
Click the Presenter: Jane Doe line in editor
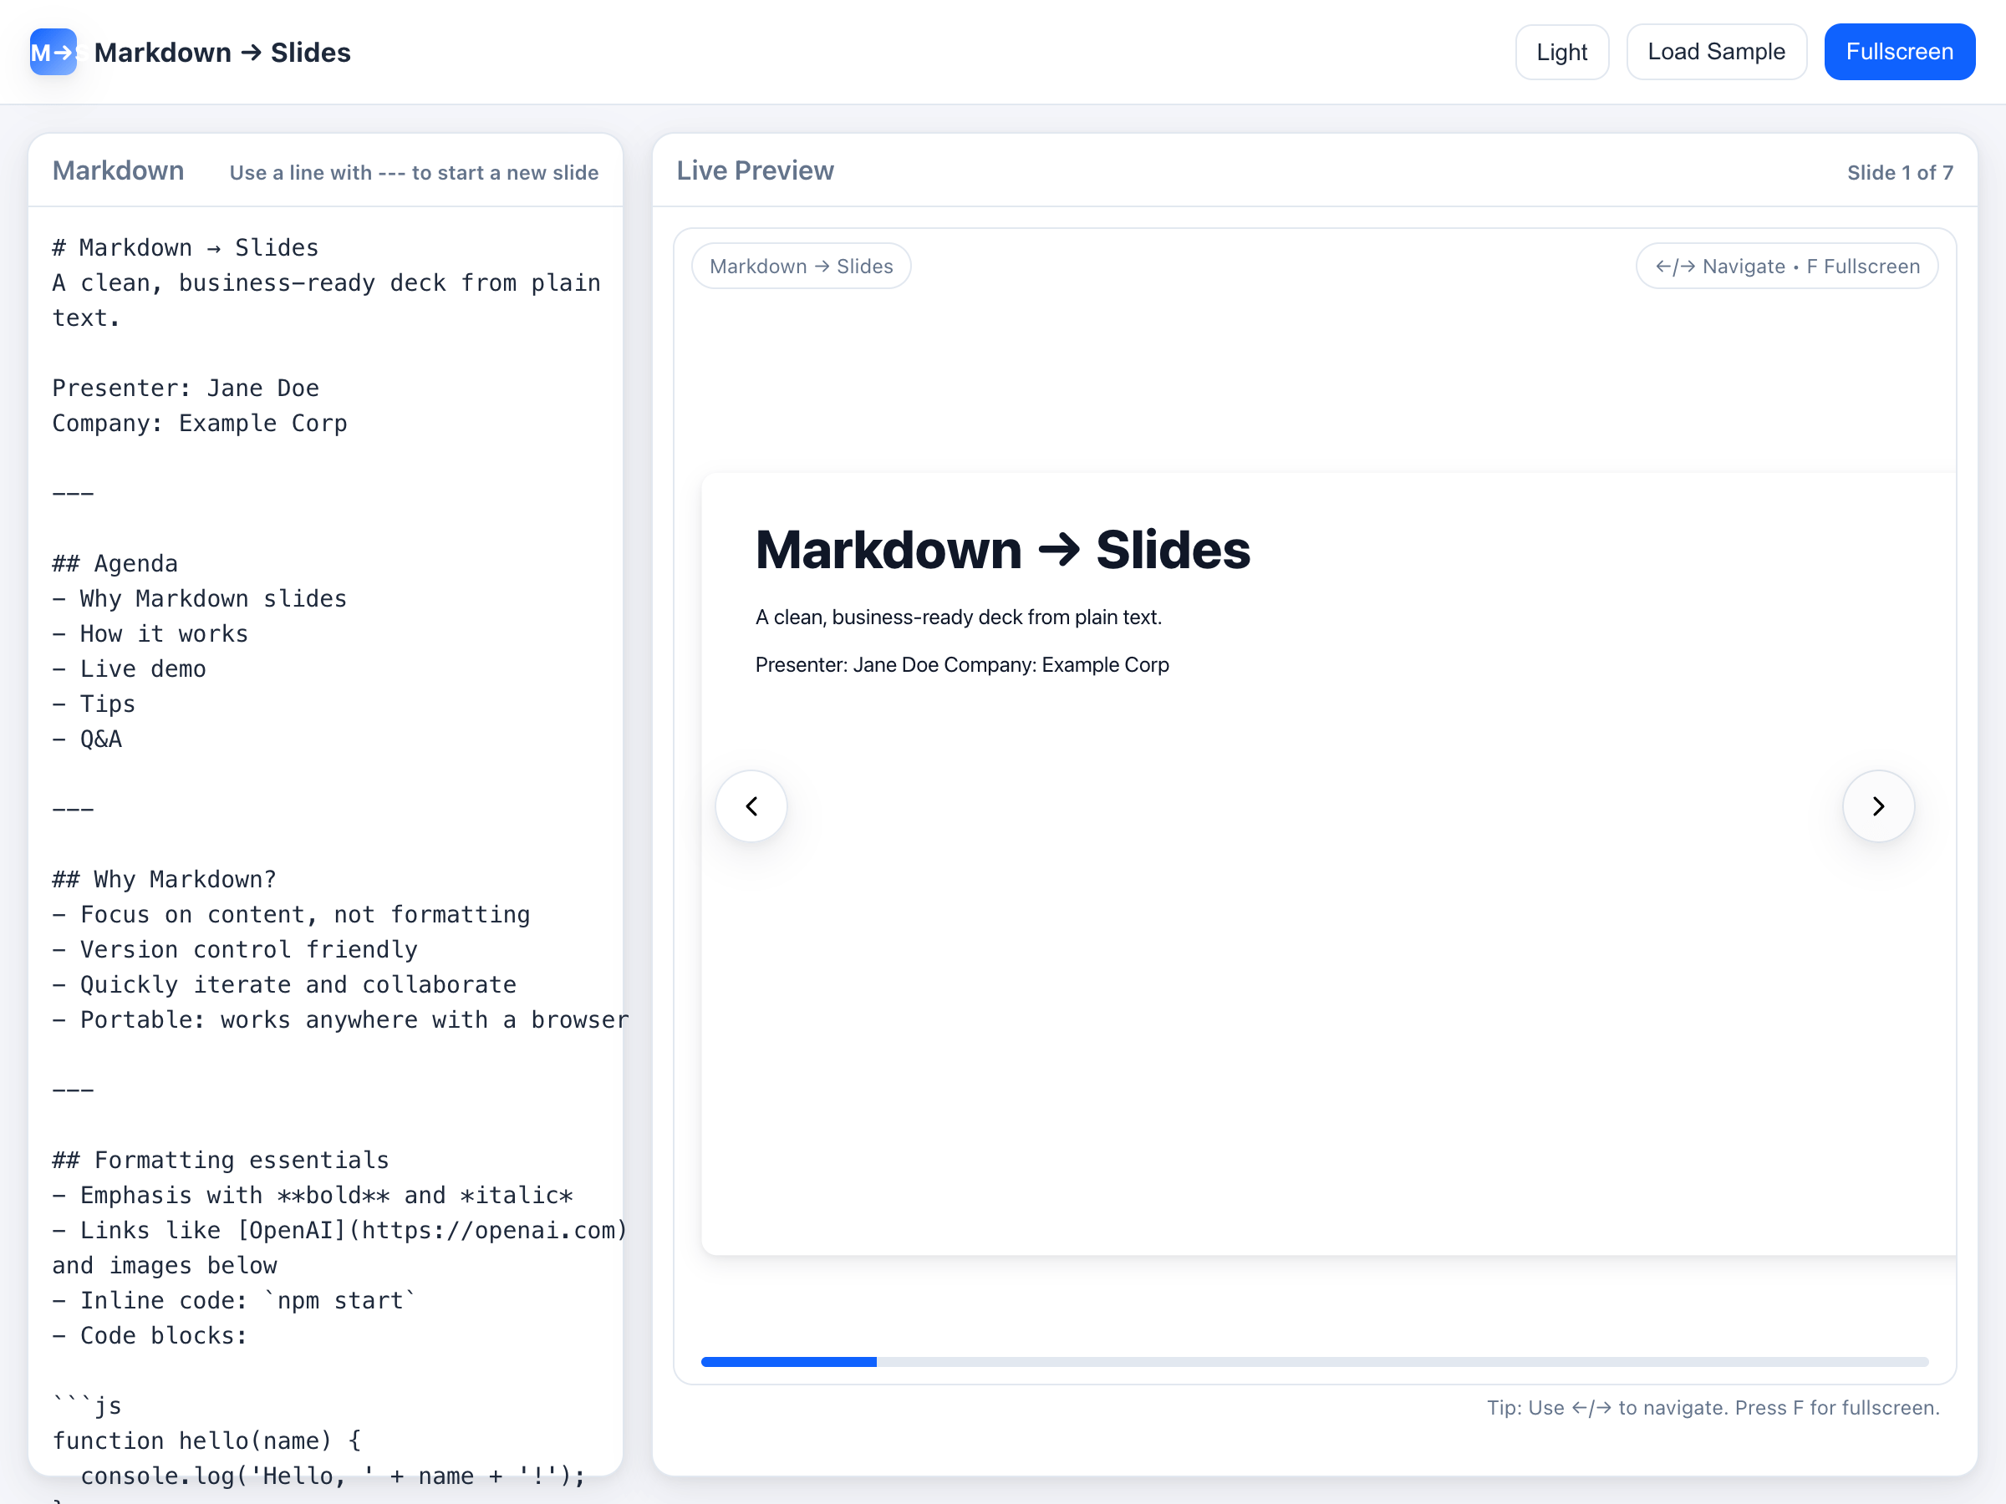186,388
